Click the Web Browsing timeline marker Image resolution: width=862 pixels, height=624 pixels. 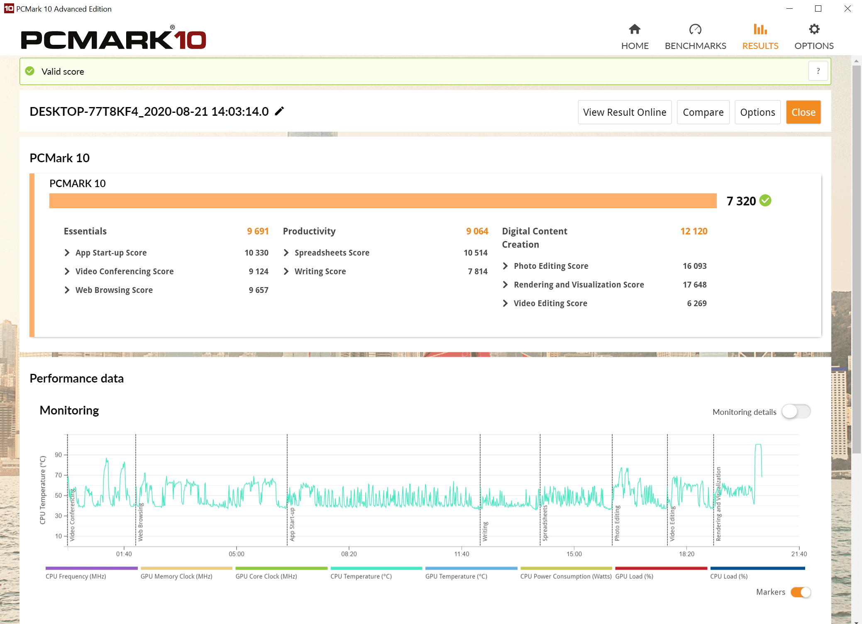pos(140,522)
